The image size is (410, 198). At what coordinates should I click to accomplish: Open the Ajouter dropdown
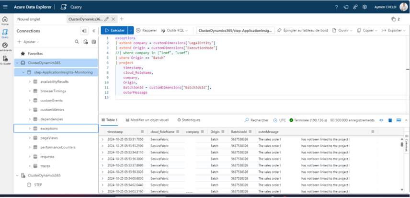(28, 42)
